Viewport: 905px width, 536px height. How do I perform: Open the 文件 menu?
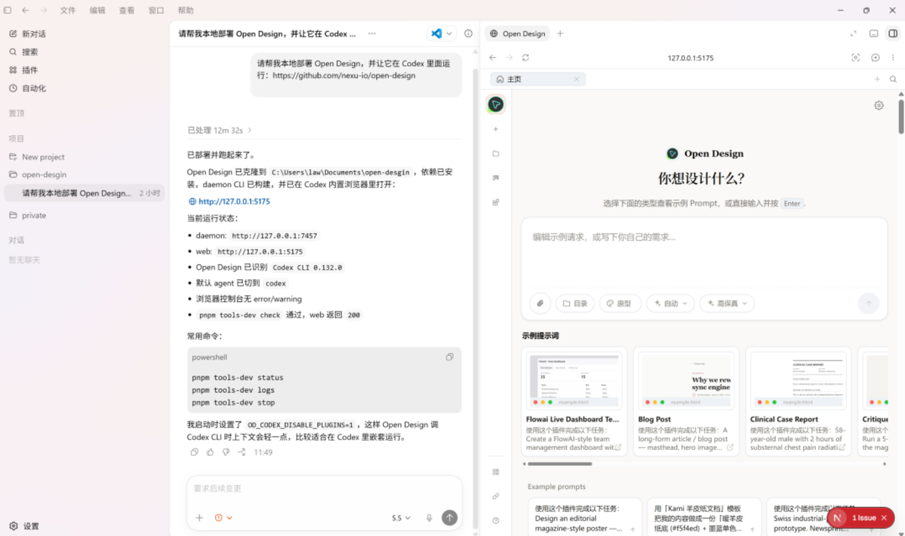pyautogui.click(x=68, y=11)
